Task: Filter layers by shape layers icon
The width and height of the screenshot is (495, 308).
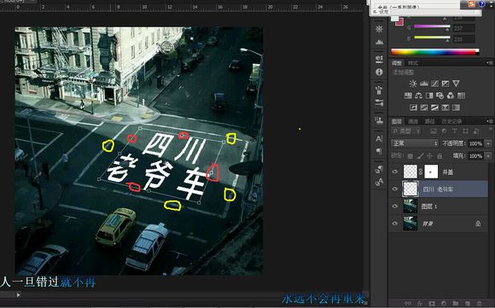Action: click(x=465, y=131)
